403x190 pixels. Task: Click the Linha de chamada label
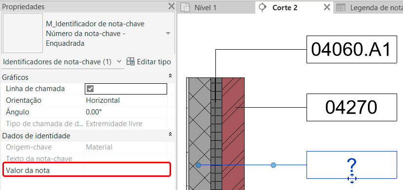pyautogui.click(x=35, y=89)
